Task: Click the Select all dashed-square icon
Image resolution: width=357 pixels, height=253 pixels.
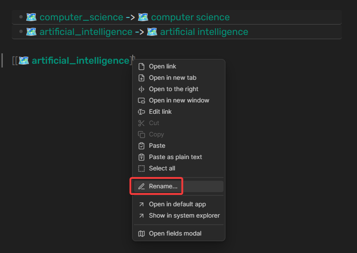Action: pos(141,169)
